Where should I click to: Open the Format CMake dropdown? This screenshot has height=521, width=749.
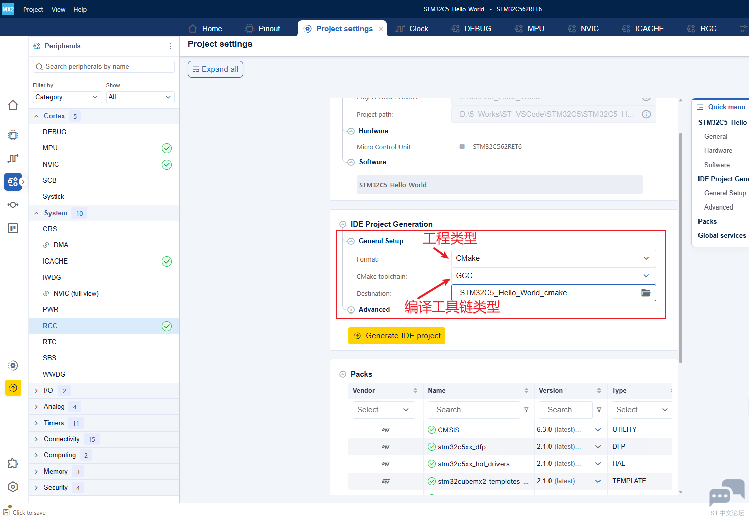[x=553, y=258]
